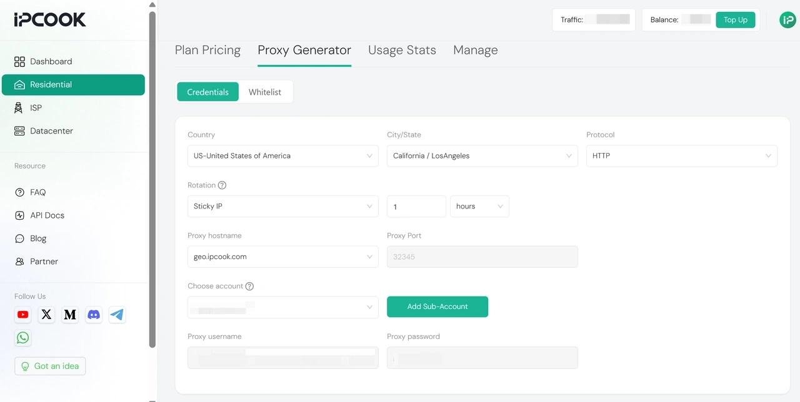800x402 pixels.
Task: Open the Sticky IP rotation dropdown
Action: coord(283,207)
